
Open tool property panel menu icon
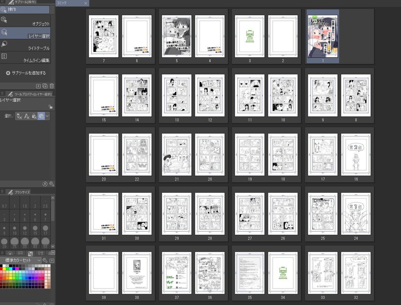tap(2, 94)
